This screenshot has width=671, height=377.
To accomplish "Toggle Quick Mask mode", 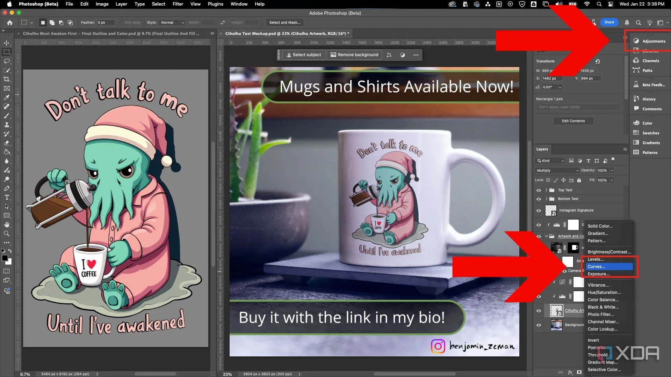I will tap(7, 271).
